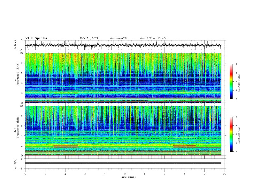Click the "start UT = 13:40: 1" text

coord(154,38)
